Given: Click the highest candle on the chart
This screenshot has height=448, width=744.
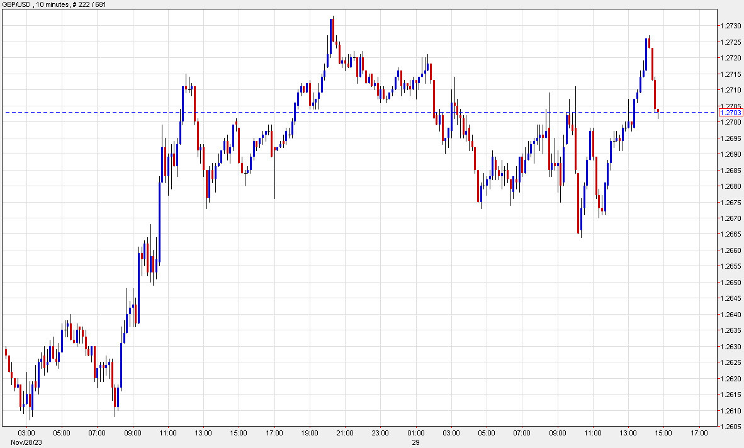Looking at the screenshot, I should click(x=332, y=28).
